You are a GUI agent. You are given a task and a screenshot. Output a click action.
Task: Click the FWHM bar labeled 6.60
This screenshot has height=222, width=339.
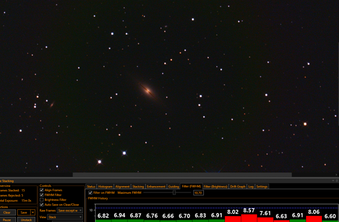pyautogui.click(x=331, y=221)
